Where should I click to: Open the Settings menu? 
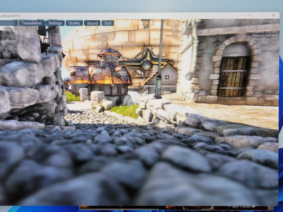[x=55, y=23]
